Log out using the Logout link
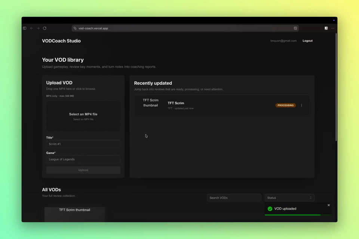The image size is (359, 239). tap(307, 41)
